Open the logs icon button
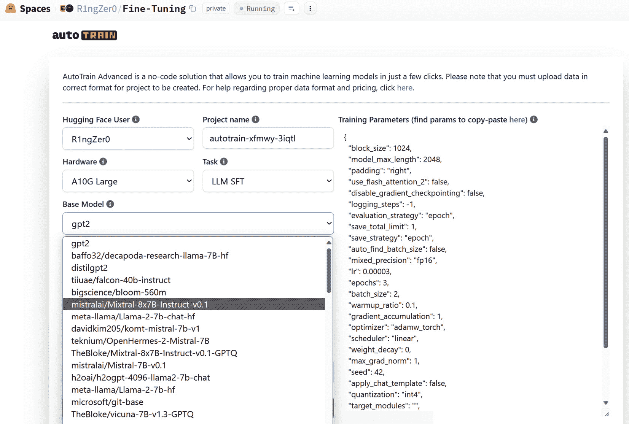629x424 pixels. click(x=291, y=8)
